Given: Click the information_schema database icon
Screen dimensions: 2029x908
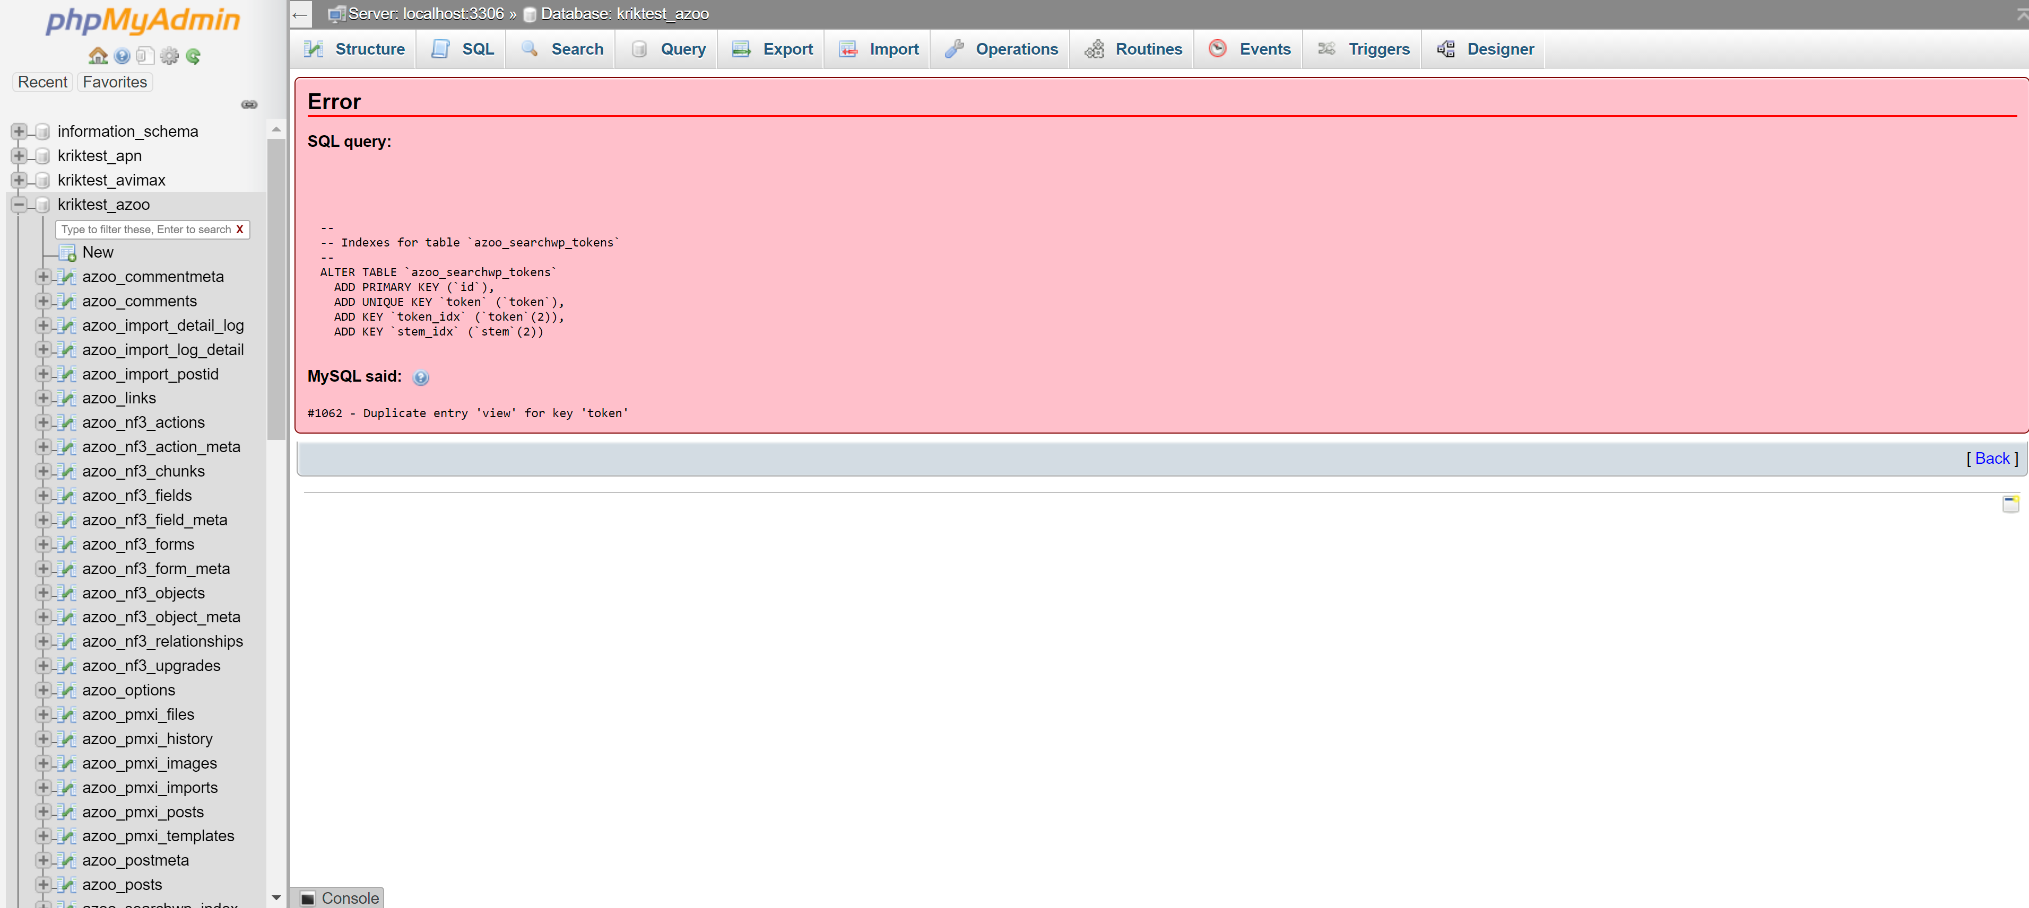Looking at the screenshot, I should coord(44,131).
